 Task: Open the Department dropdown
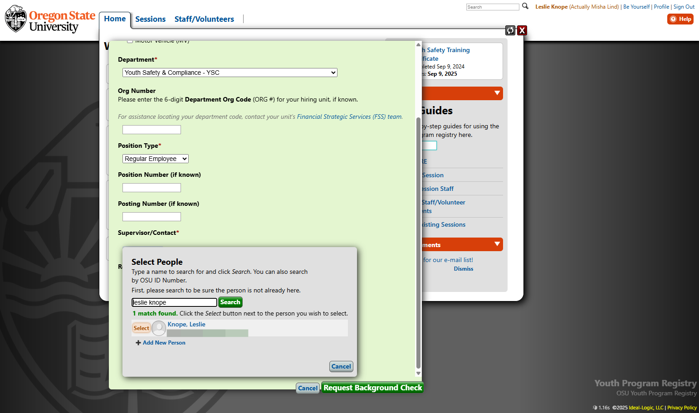230,73
